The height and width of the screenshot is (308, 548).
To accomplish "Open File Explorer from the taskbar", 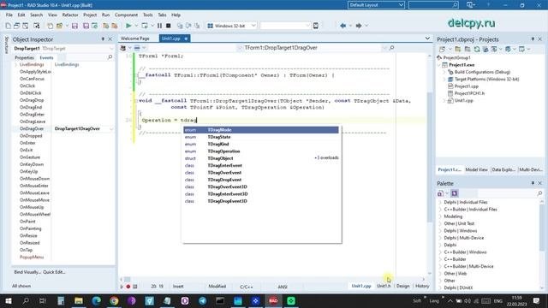I will click(x=79, y=300).
